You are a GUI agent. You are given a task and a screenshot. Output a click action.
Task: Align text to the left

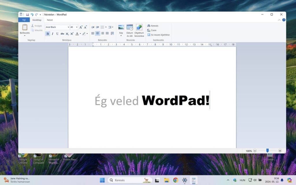(x=93, y=34)
